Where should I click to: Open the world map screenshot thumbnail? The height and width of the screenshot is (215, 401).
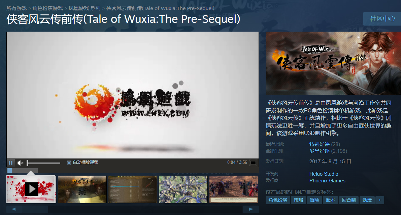(183, 189)
